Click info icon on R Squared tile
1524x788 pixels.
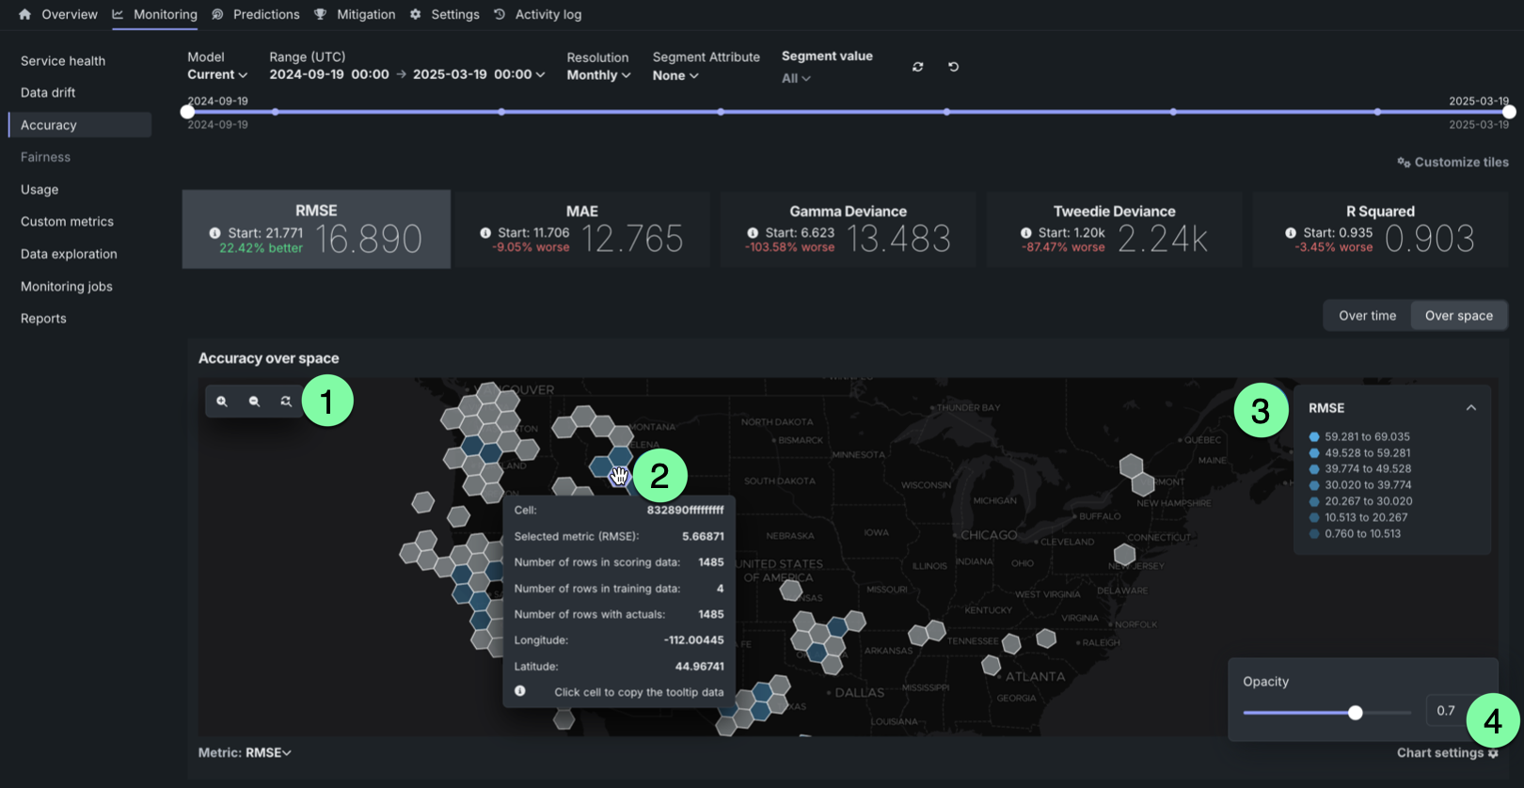click(x=1291, y=233)
